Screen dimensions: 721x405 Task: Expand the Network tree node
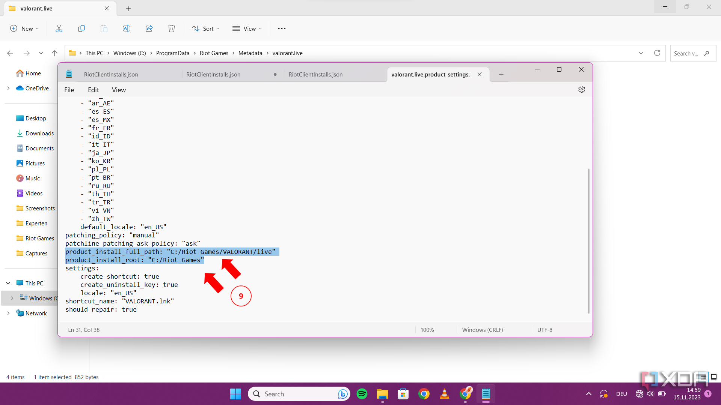pyautogui.click(x=8, y=313)
